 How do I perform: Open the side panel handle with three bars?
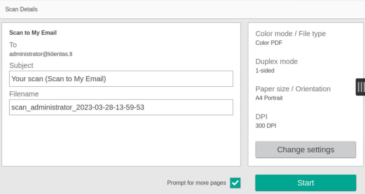pos(360,87)
